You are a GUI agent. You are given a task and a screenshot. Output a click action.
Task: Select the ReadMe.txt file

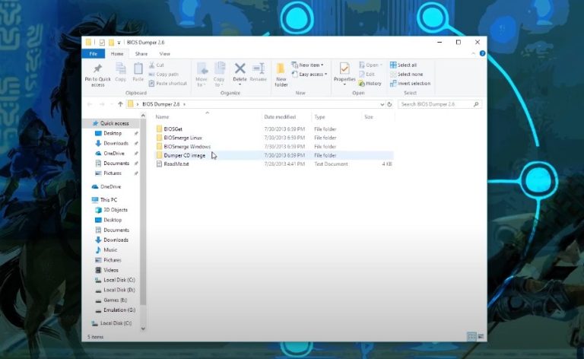pyautogui.click(x=176, y=164)
